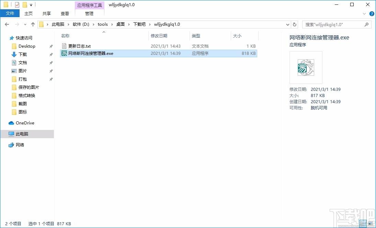
Task: Open the 截图 folder in navigation pane
Action: tap(23, 104)
